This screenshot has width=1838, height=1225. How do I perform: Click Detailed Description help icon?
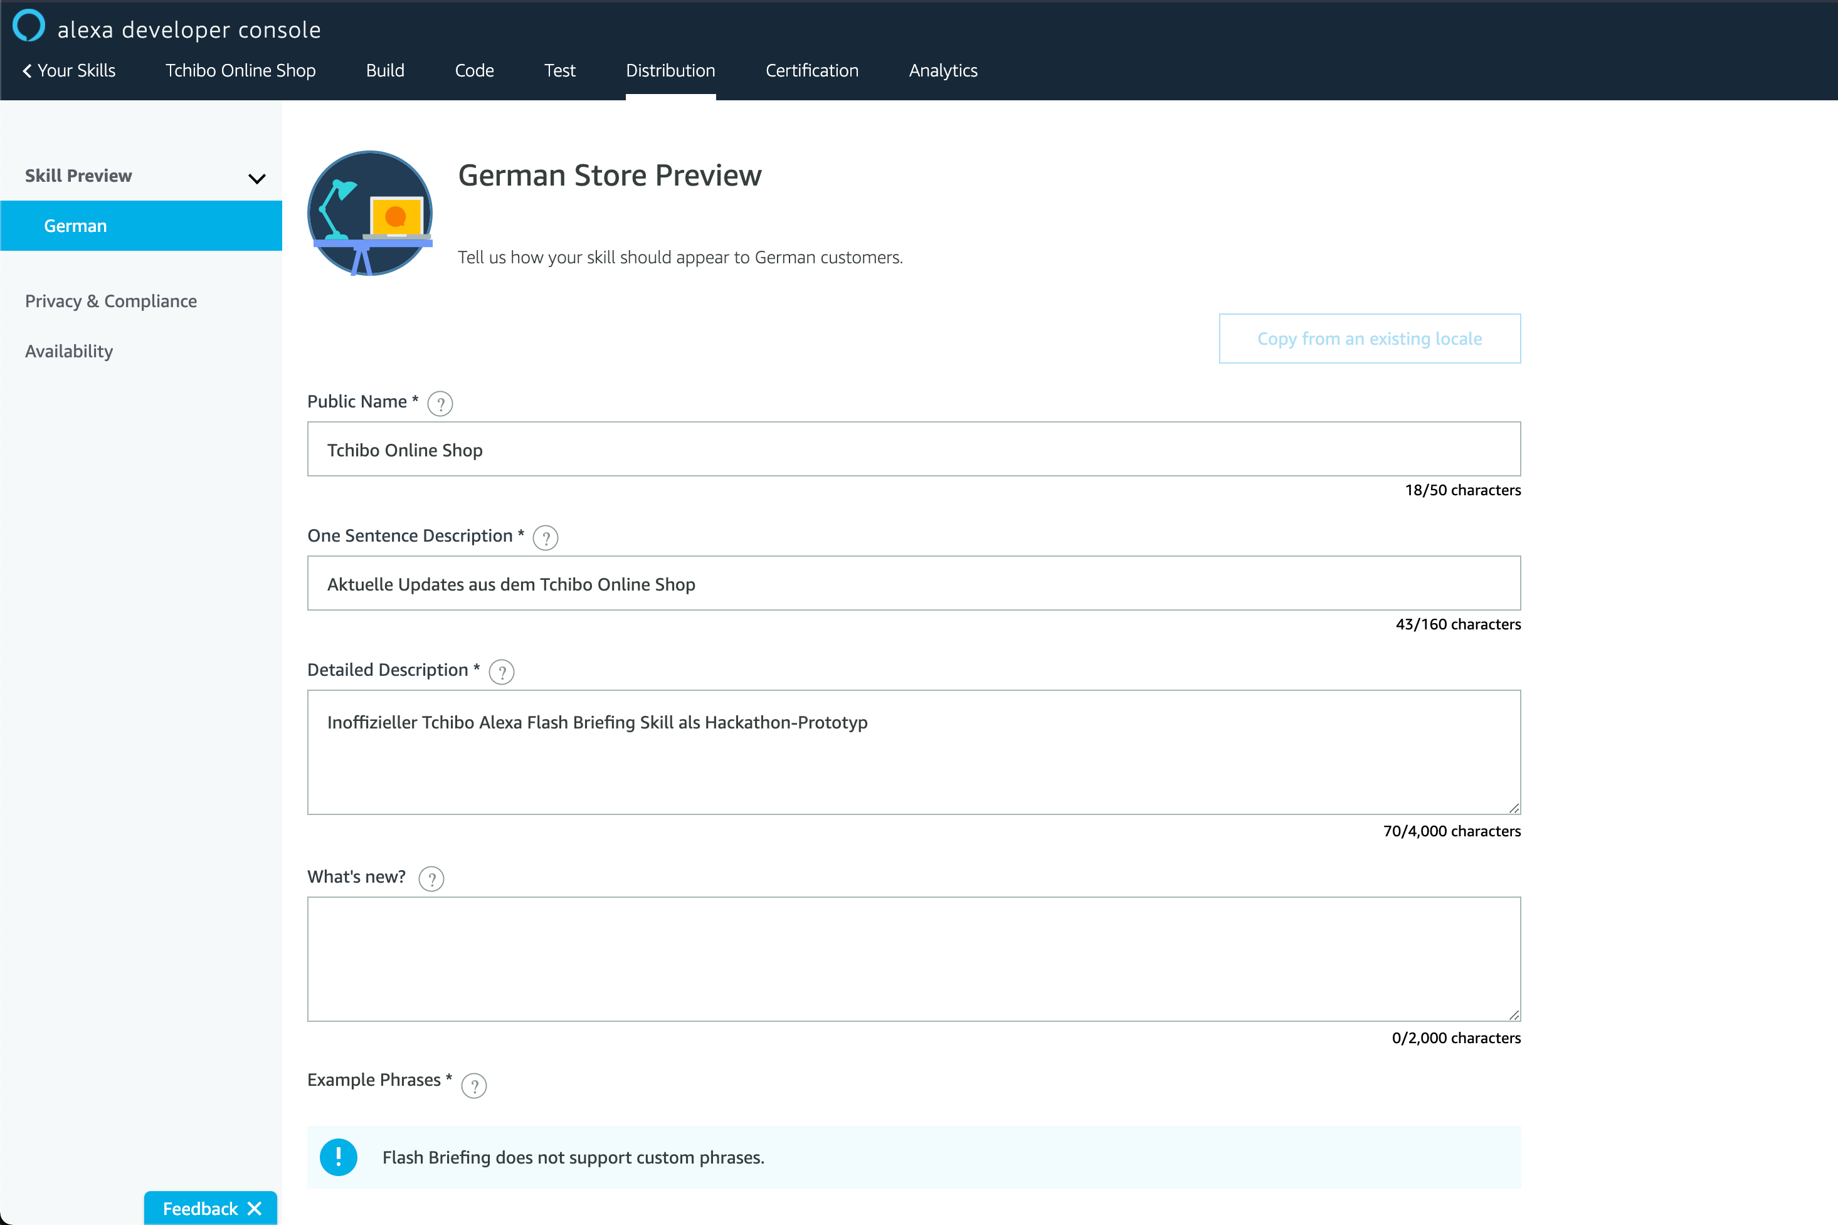(501, 673)
